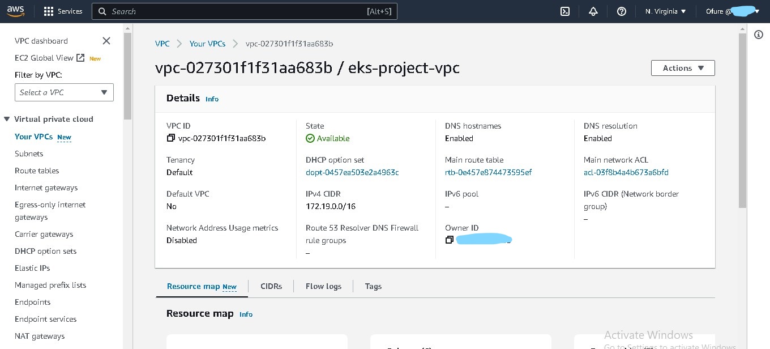Collapse the Virtual private cloud section
The width and height of the screenshot is (770, 349).
(x=7, y=119)
